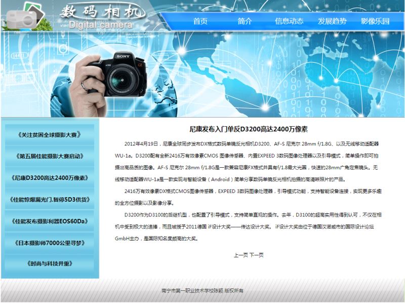This screenshot has height=303, width=405.
Task: Click the Digital camera subtitle text
Action: [x=100, y=25]
